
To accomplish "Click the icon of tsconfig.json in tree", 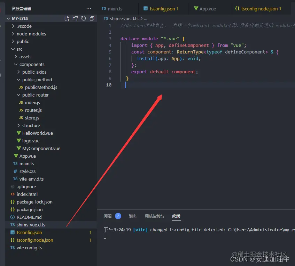I will tap(13, 232).
